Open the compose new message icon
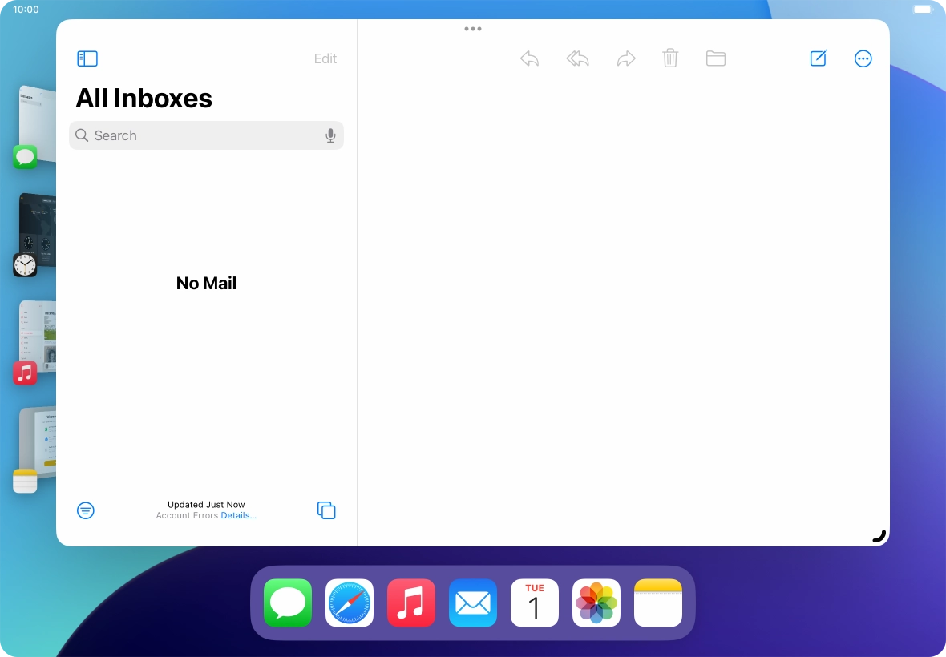Screen dimensions: 946x657 [x=818, y=58]
